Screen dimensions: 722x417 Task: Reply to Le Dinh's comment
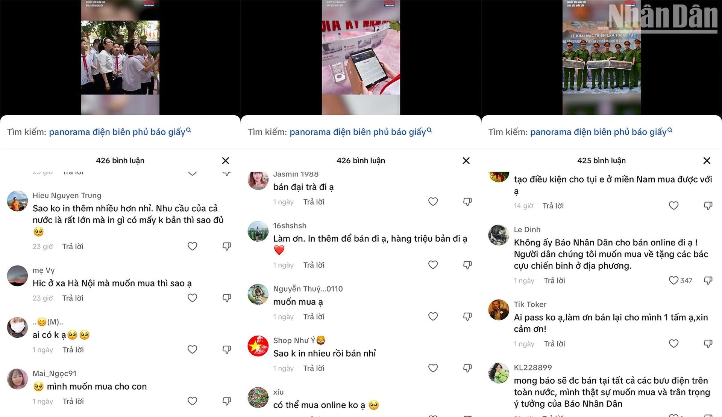pyautogui.click(x=555, y=280)
